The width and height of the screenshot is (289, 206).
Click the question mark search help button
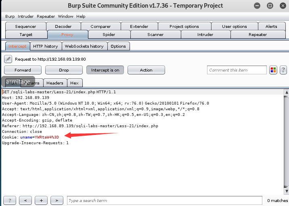[x=10, y=200]
